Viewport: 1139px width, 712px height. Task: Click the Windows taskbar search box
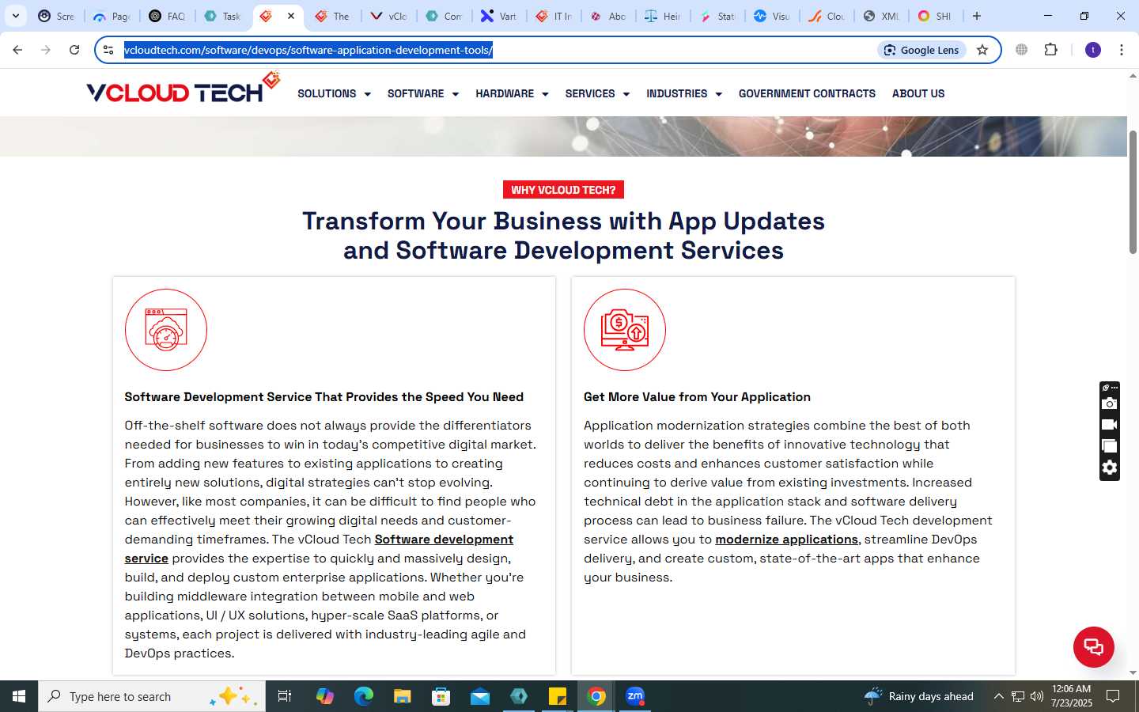(152, 696)
